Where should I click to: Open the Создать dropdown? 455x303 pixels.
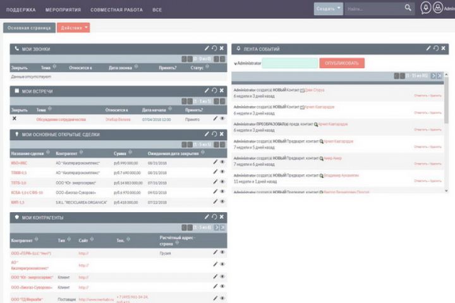point(328,9)
